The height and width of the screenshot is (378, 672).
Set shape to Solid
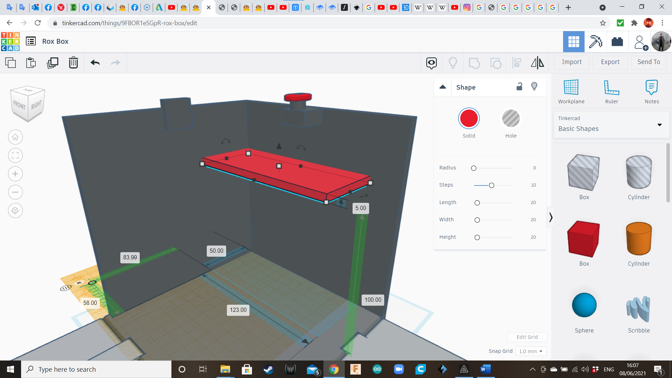click(469, 119)
